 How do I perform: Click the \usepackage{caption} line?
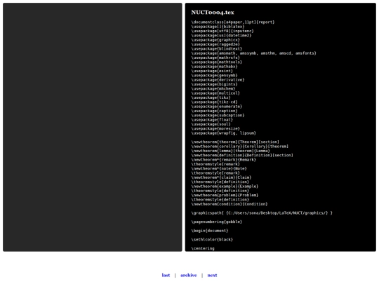(214, 111)
